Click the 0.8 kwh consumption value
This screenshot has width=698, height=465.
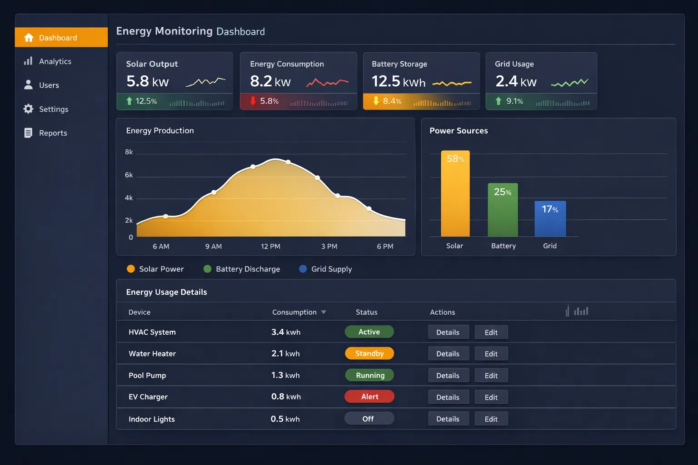[x=286, y=396]
